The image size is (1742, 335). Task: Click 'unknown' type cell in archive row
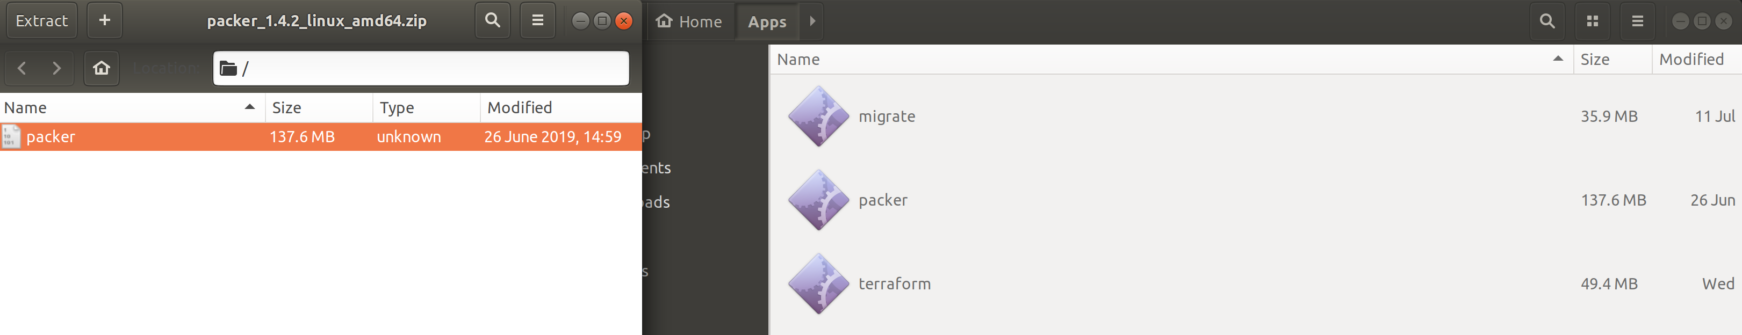(x=408, y=137)
